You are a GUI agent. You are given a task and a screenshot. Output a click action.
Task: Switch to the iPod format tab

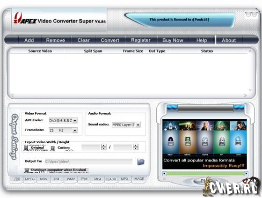click(x=84, y=179)
